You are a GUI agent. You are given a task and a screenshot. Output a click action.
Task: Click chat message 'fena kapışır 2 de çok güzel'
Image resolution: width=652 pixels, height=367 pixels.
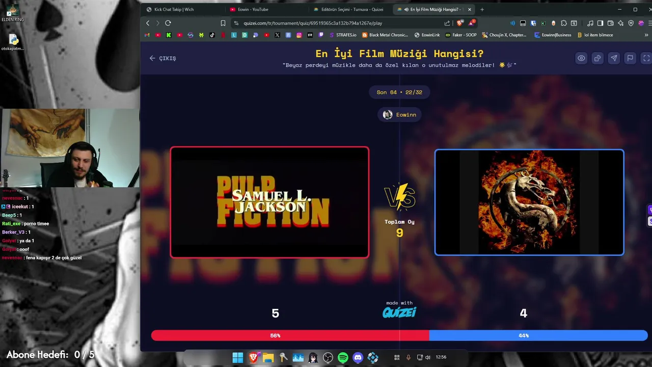53,258
